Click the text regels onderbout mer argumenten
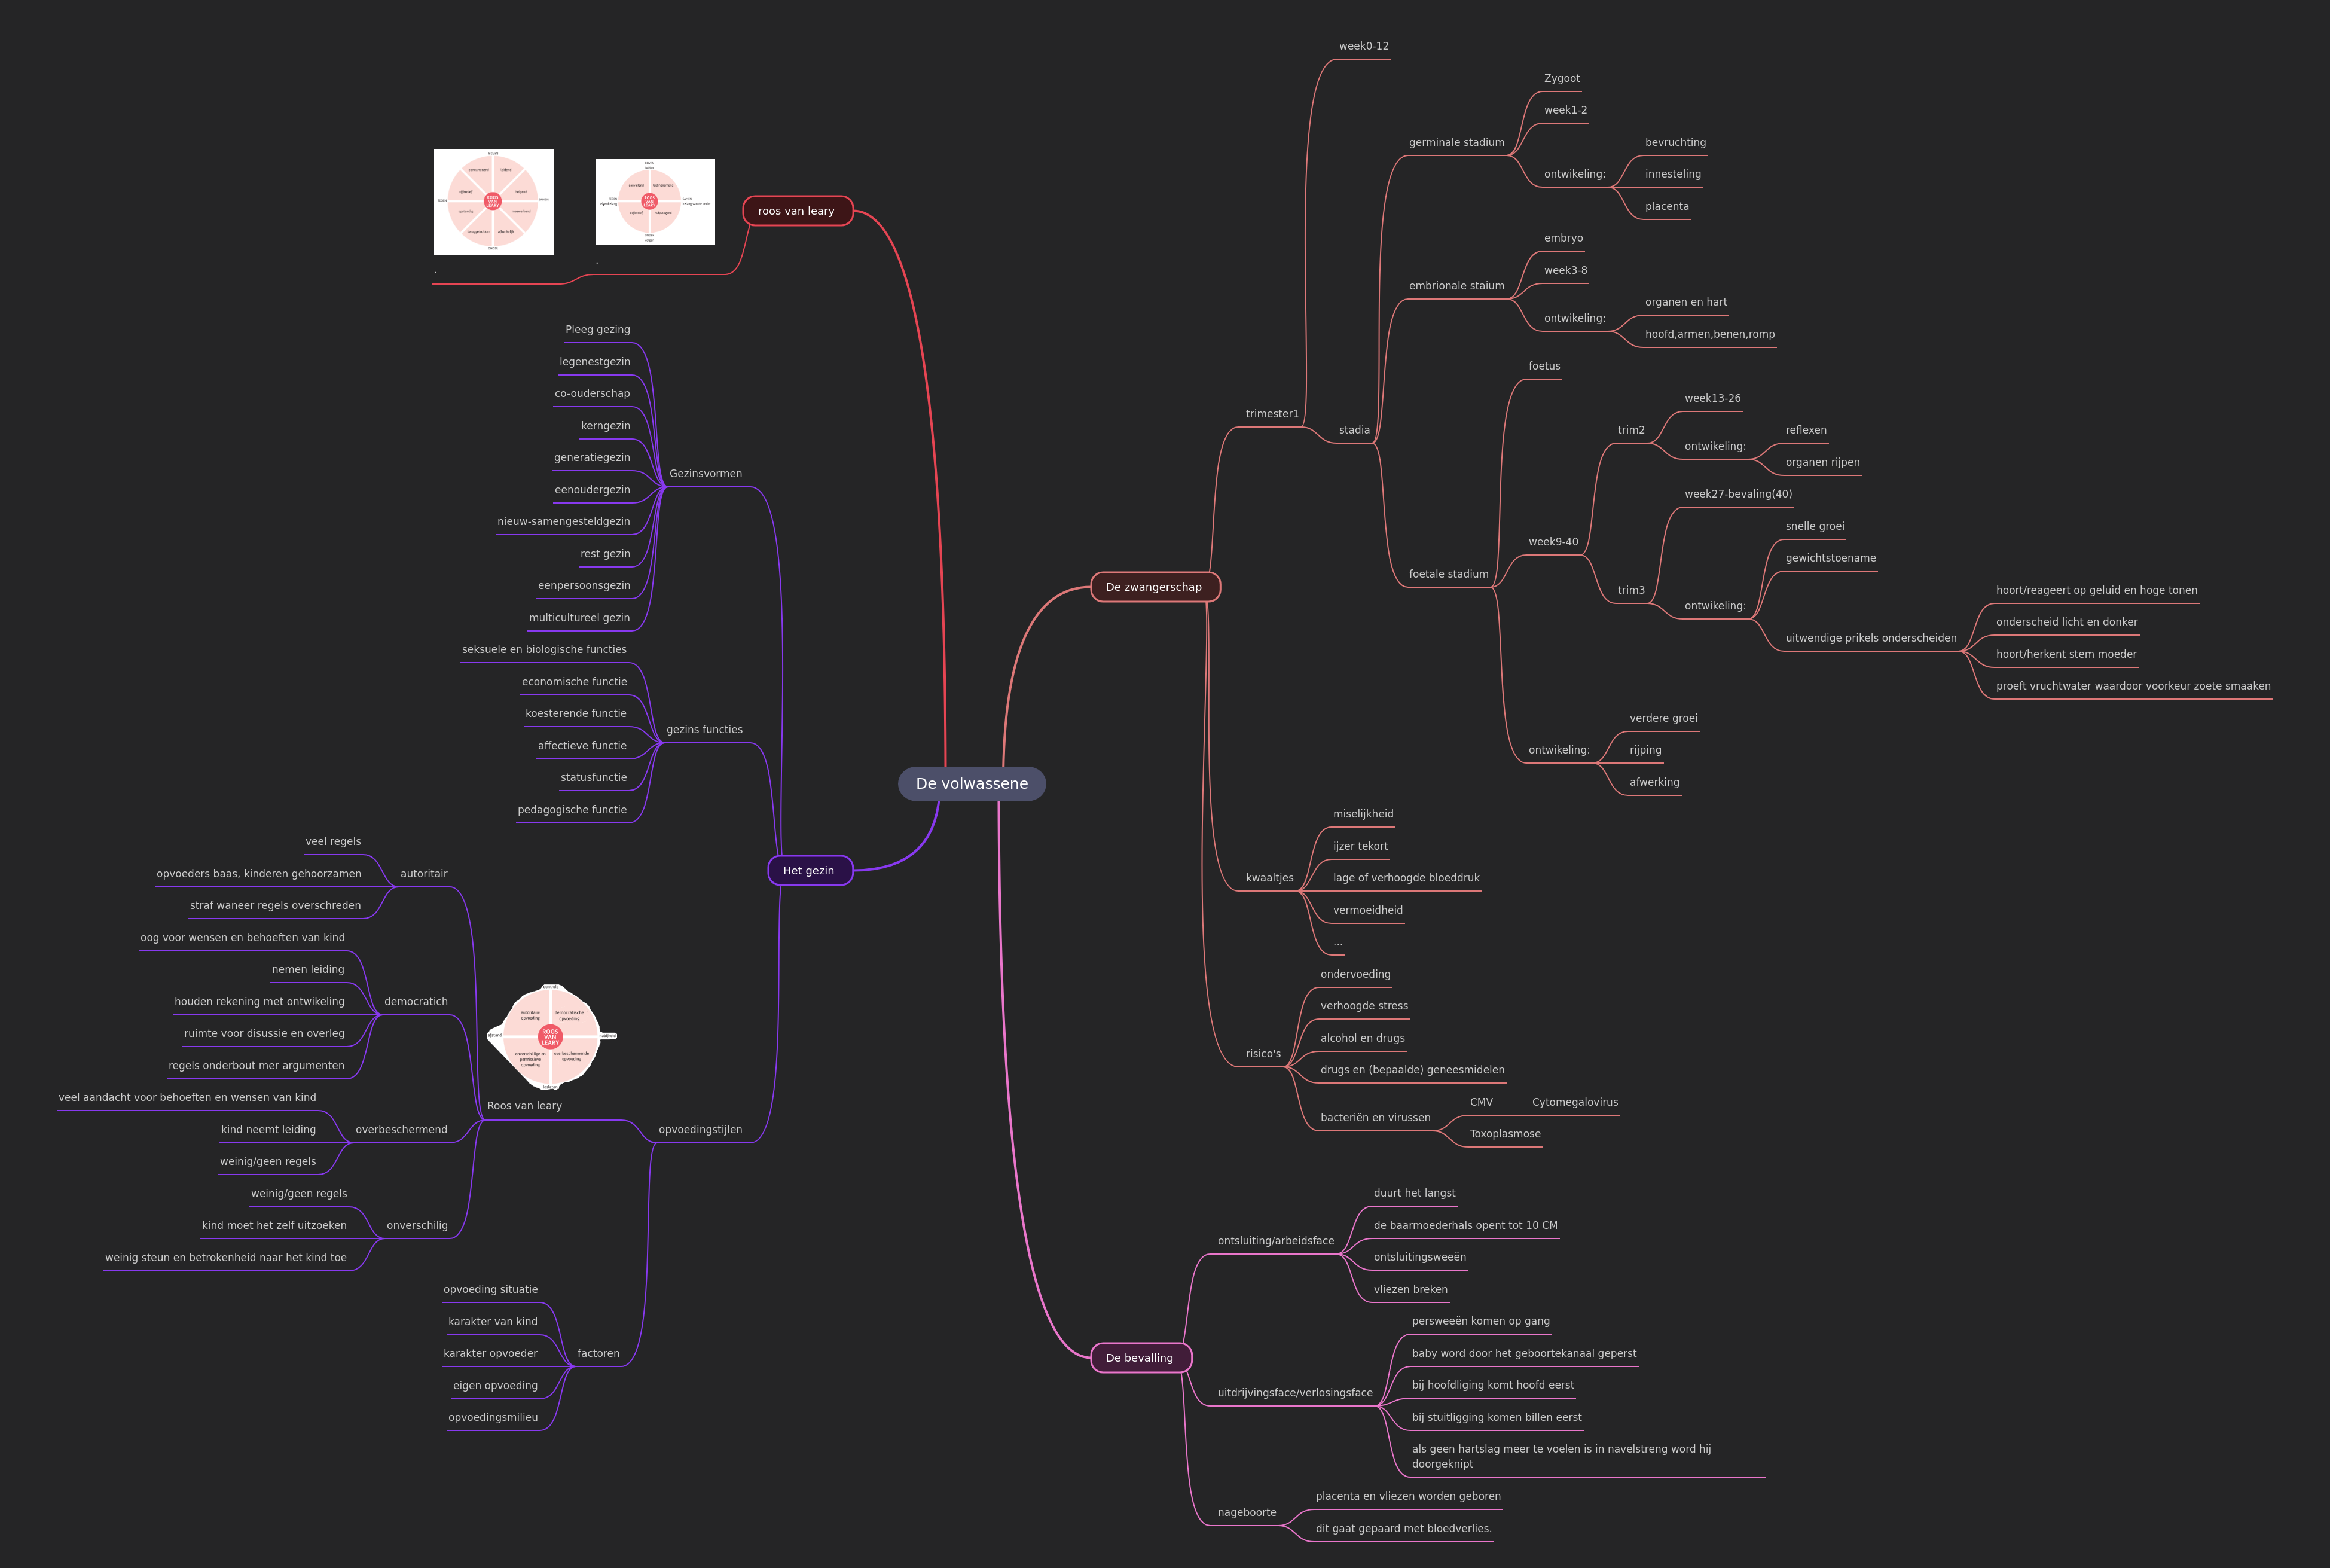 (257, 1066)
